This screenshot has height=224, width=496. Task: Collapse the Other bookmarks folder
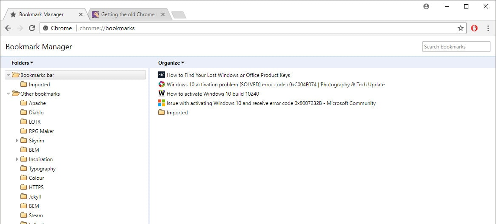(8, 94)
